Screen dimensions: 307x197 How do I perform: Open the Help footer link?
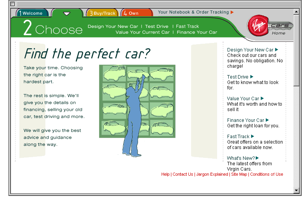tap(165, 174)
